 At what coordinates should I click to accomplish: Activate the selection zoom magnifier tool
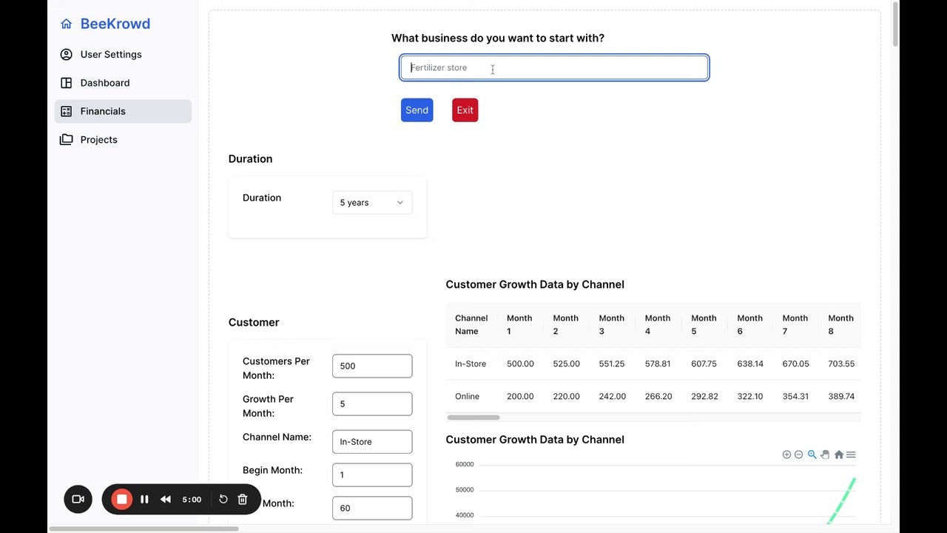point(812,455)
